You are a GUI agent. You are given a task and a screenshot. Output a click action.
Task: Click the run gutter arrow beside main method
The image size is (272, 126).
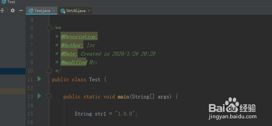click(39, 96)
